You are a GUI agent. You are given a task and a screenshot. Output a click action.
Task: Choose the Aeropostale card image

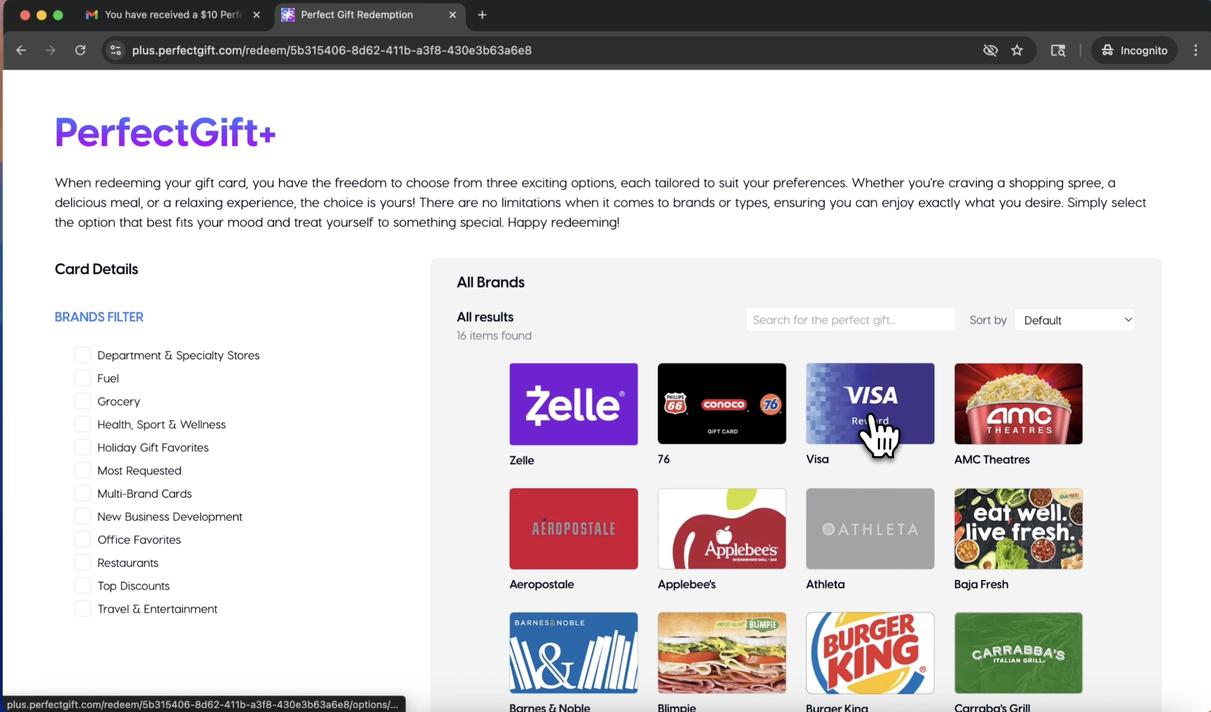point(573,528)
